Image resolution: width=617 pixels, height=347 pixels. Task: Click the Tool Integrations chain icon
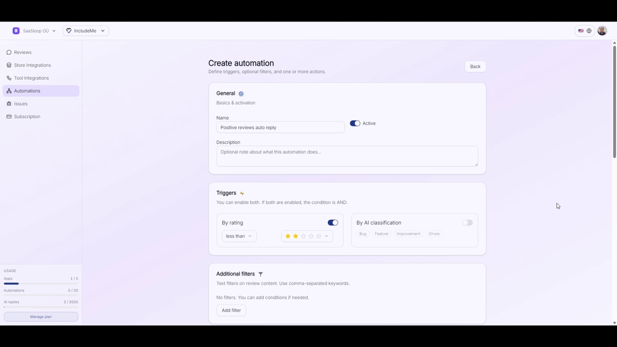click(9, 78)
